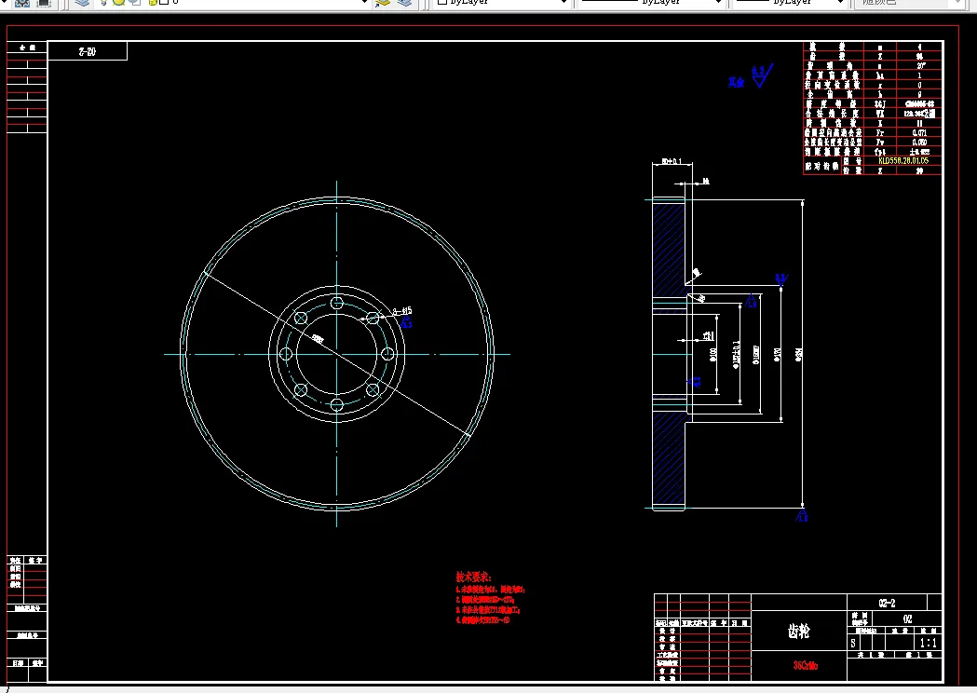Select the 'φ120' diameter dimension text

pos(777,355)
